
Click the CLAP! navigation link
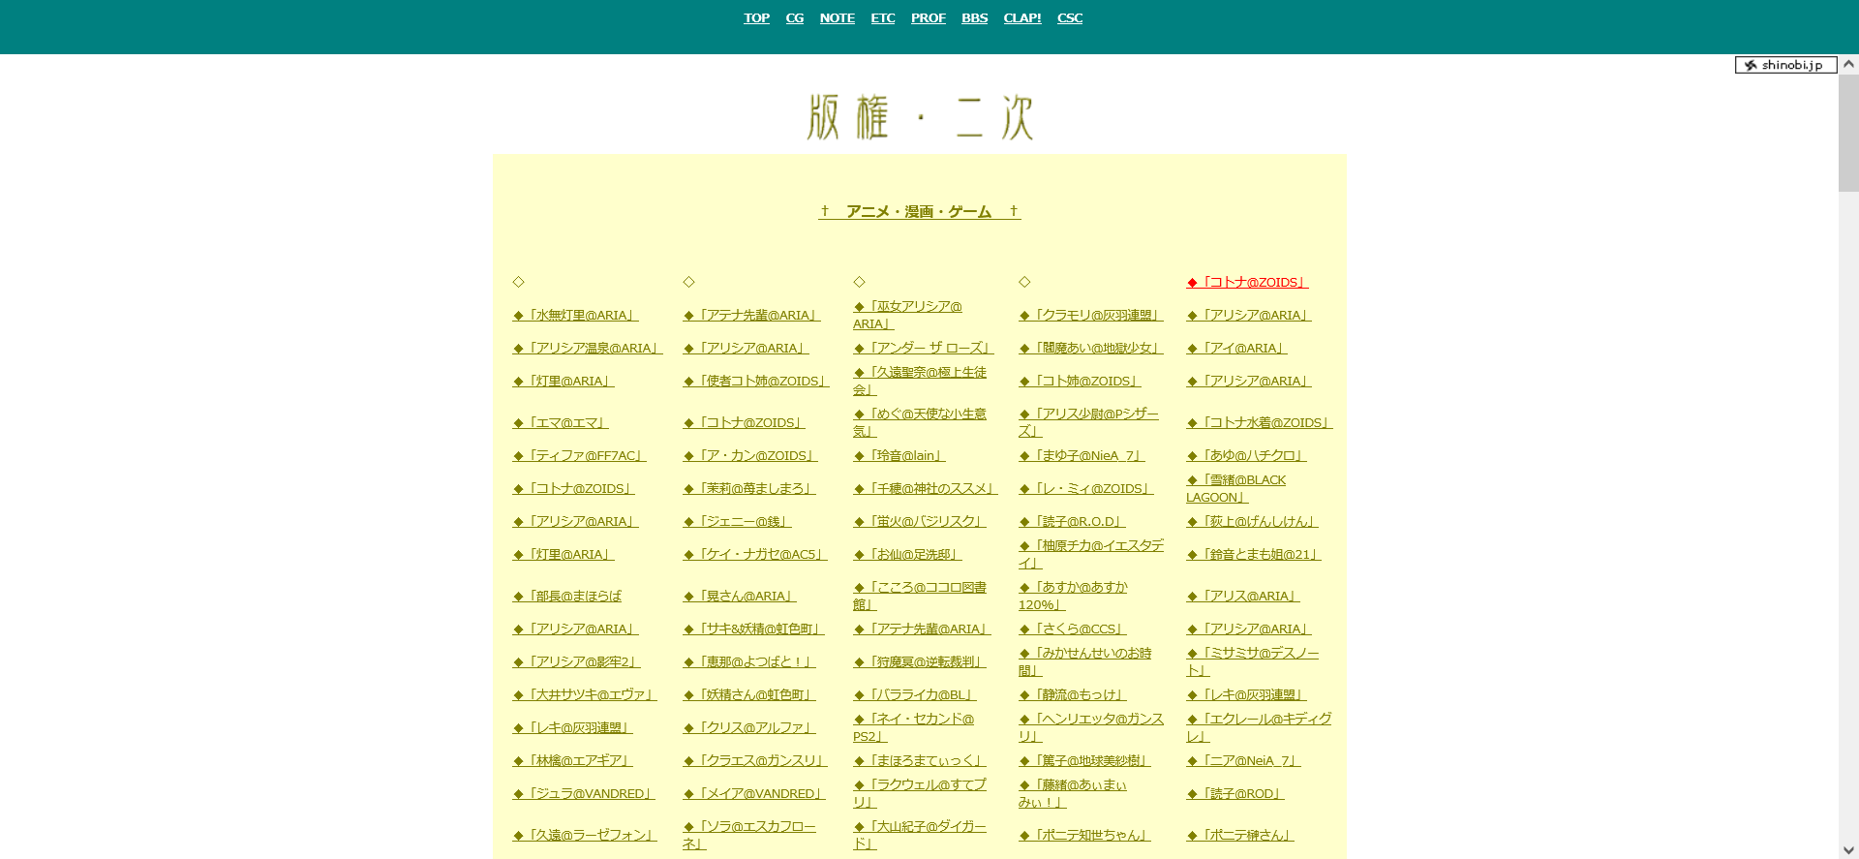click(1021, 18)
